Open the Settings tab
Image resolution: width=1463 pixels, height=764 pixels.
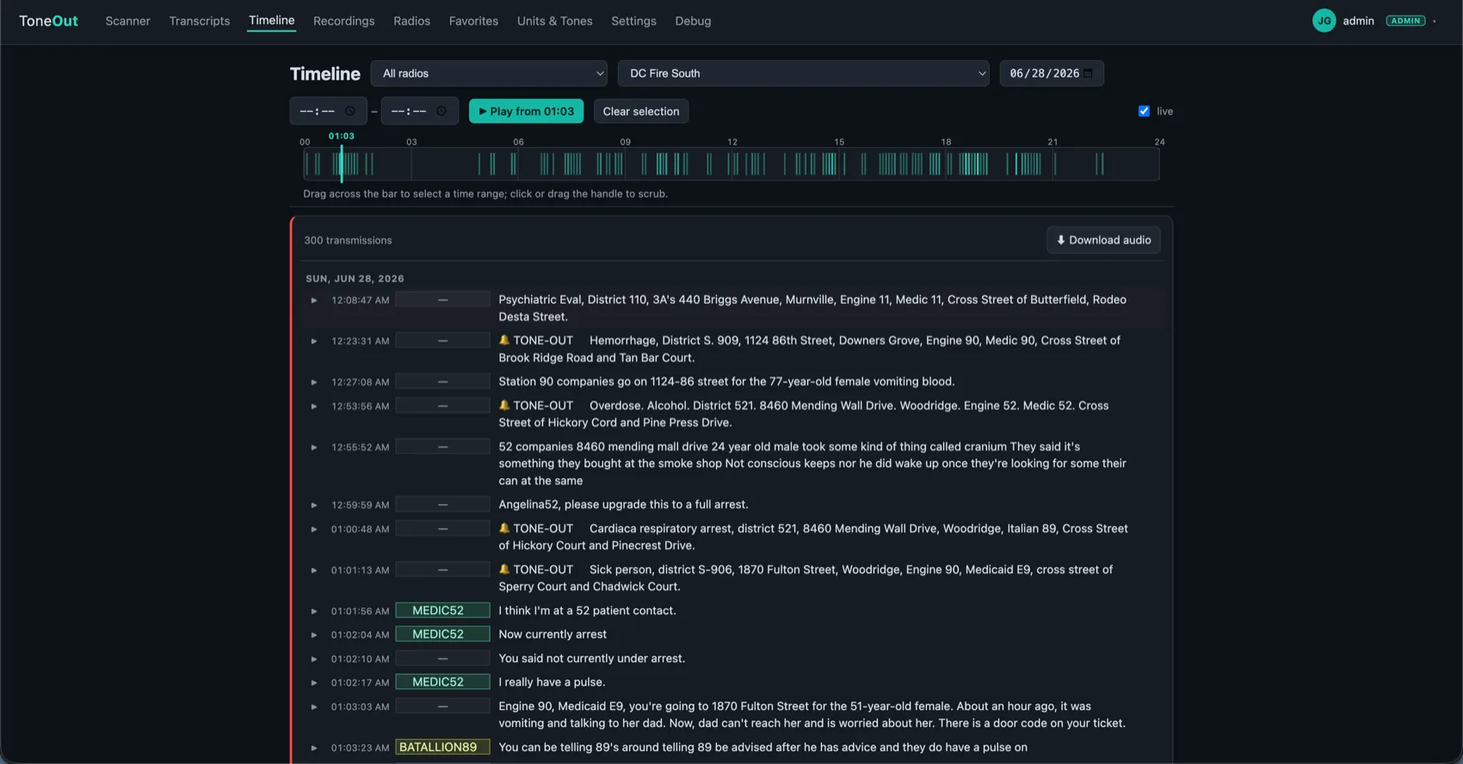pyautogui.click(x=633, y=21)
